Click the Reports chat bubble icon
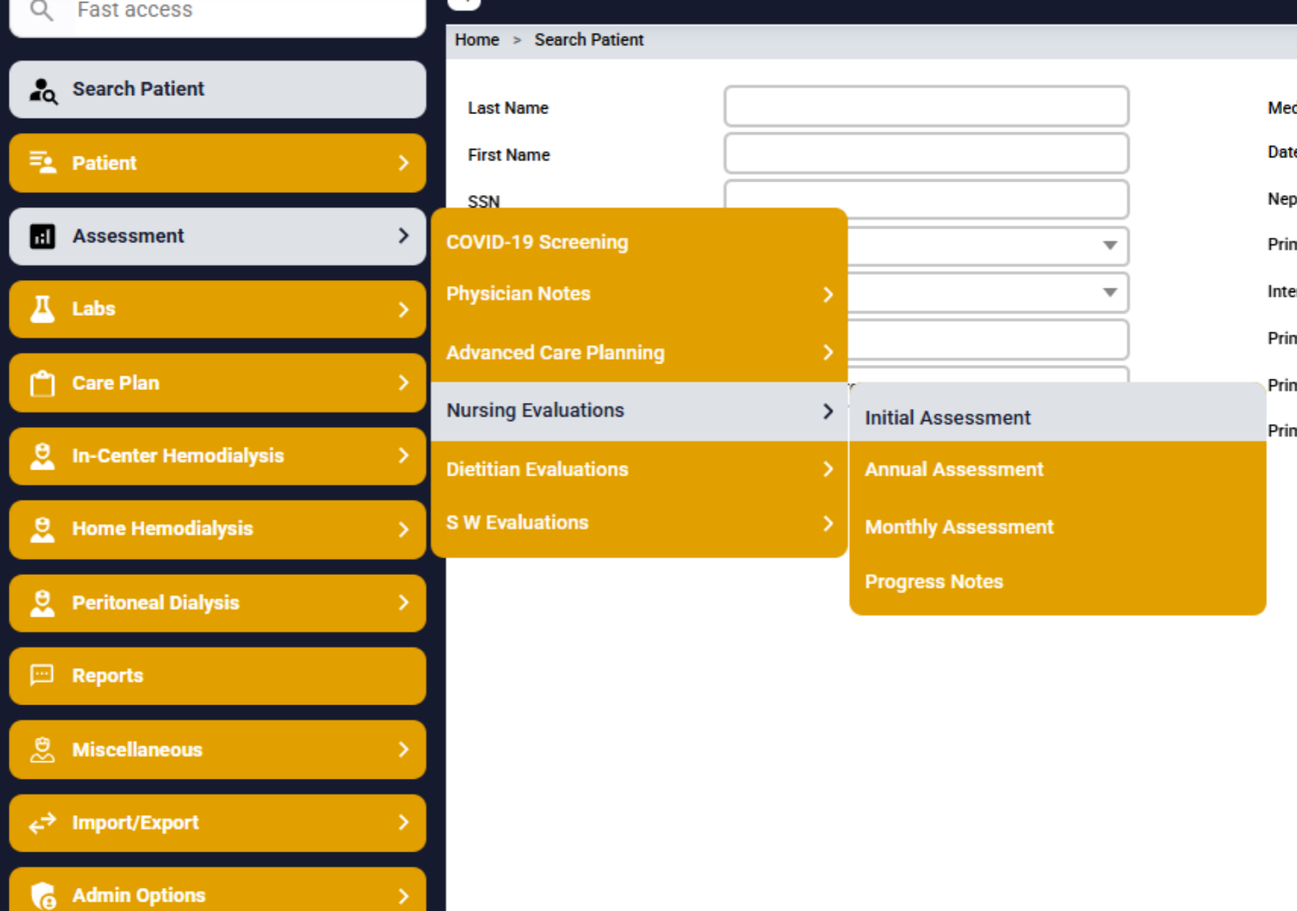1297x911 pixels. click(x=42, y=675)
